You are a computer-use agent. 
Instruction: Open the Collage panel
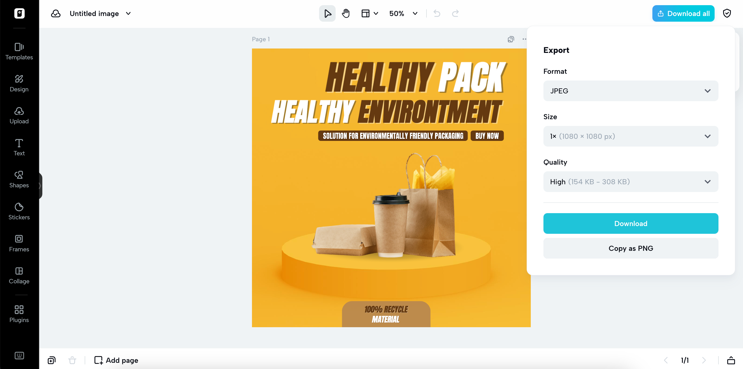pyautogui.click(x=19, y=275)
